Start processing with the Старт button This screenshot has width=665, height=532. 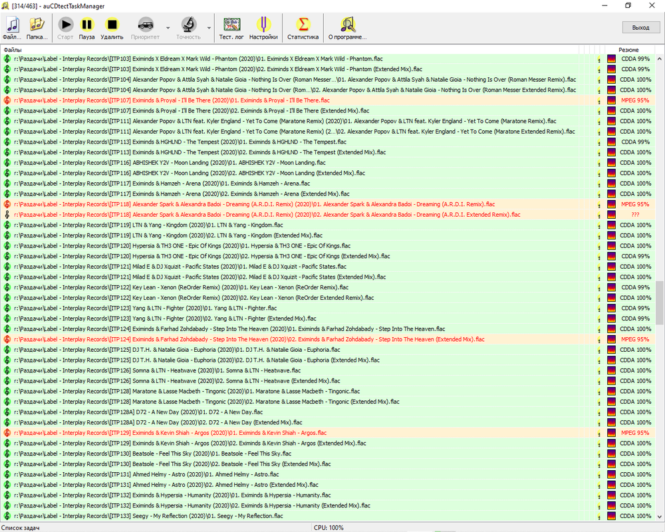point(65,28)
